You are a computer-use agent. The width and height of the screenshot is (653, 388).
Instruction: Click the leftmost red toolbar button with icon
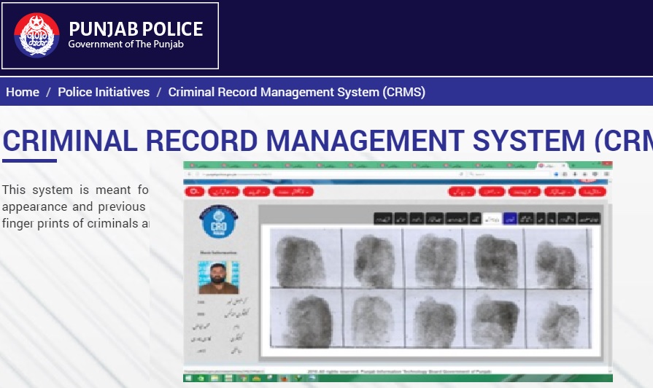pyautogui.click(x=195, y=192)
